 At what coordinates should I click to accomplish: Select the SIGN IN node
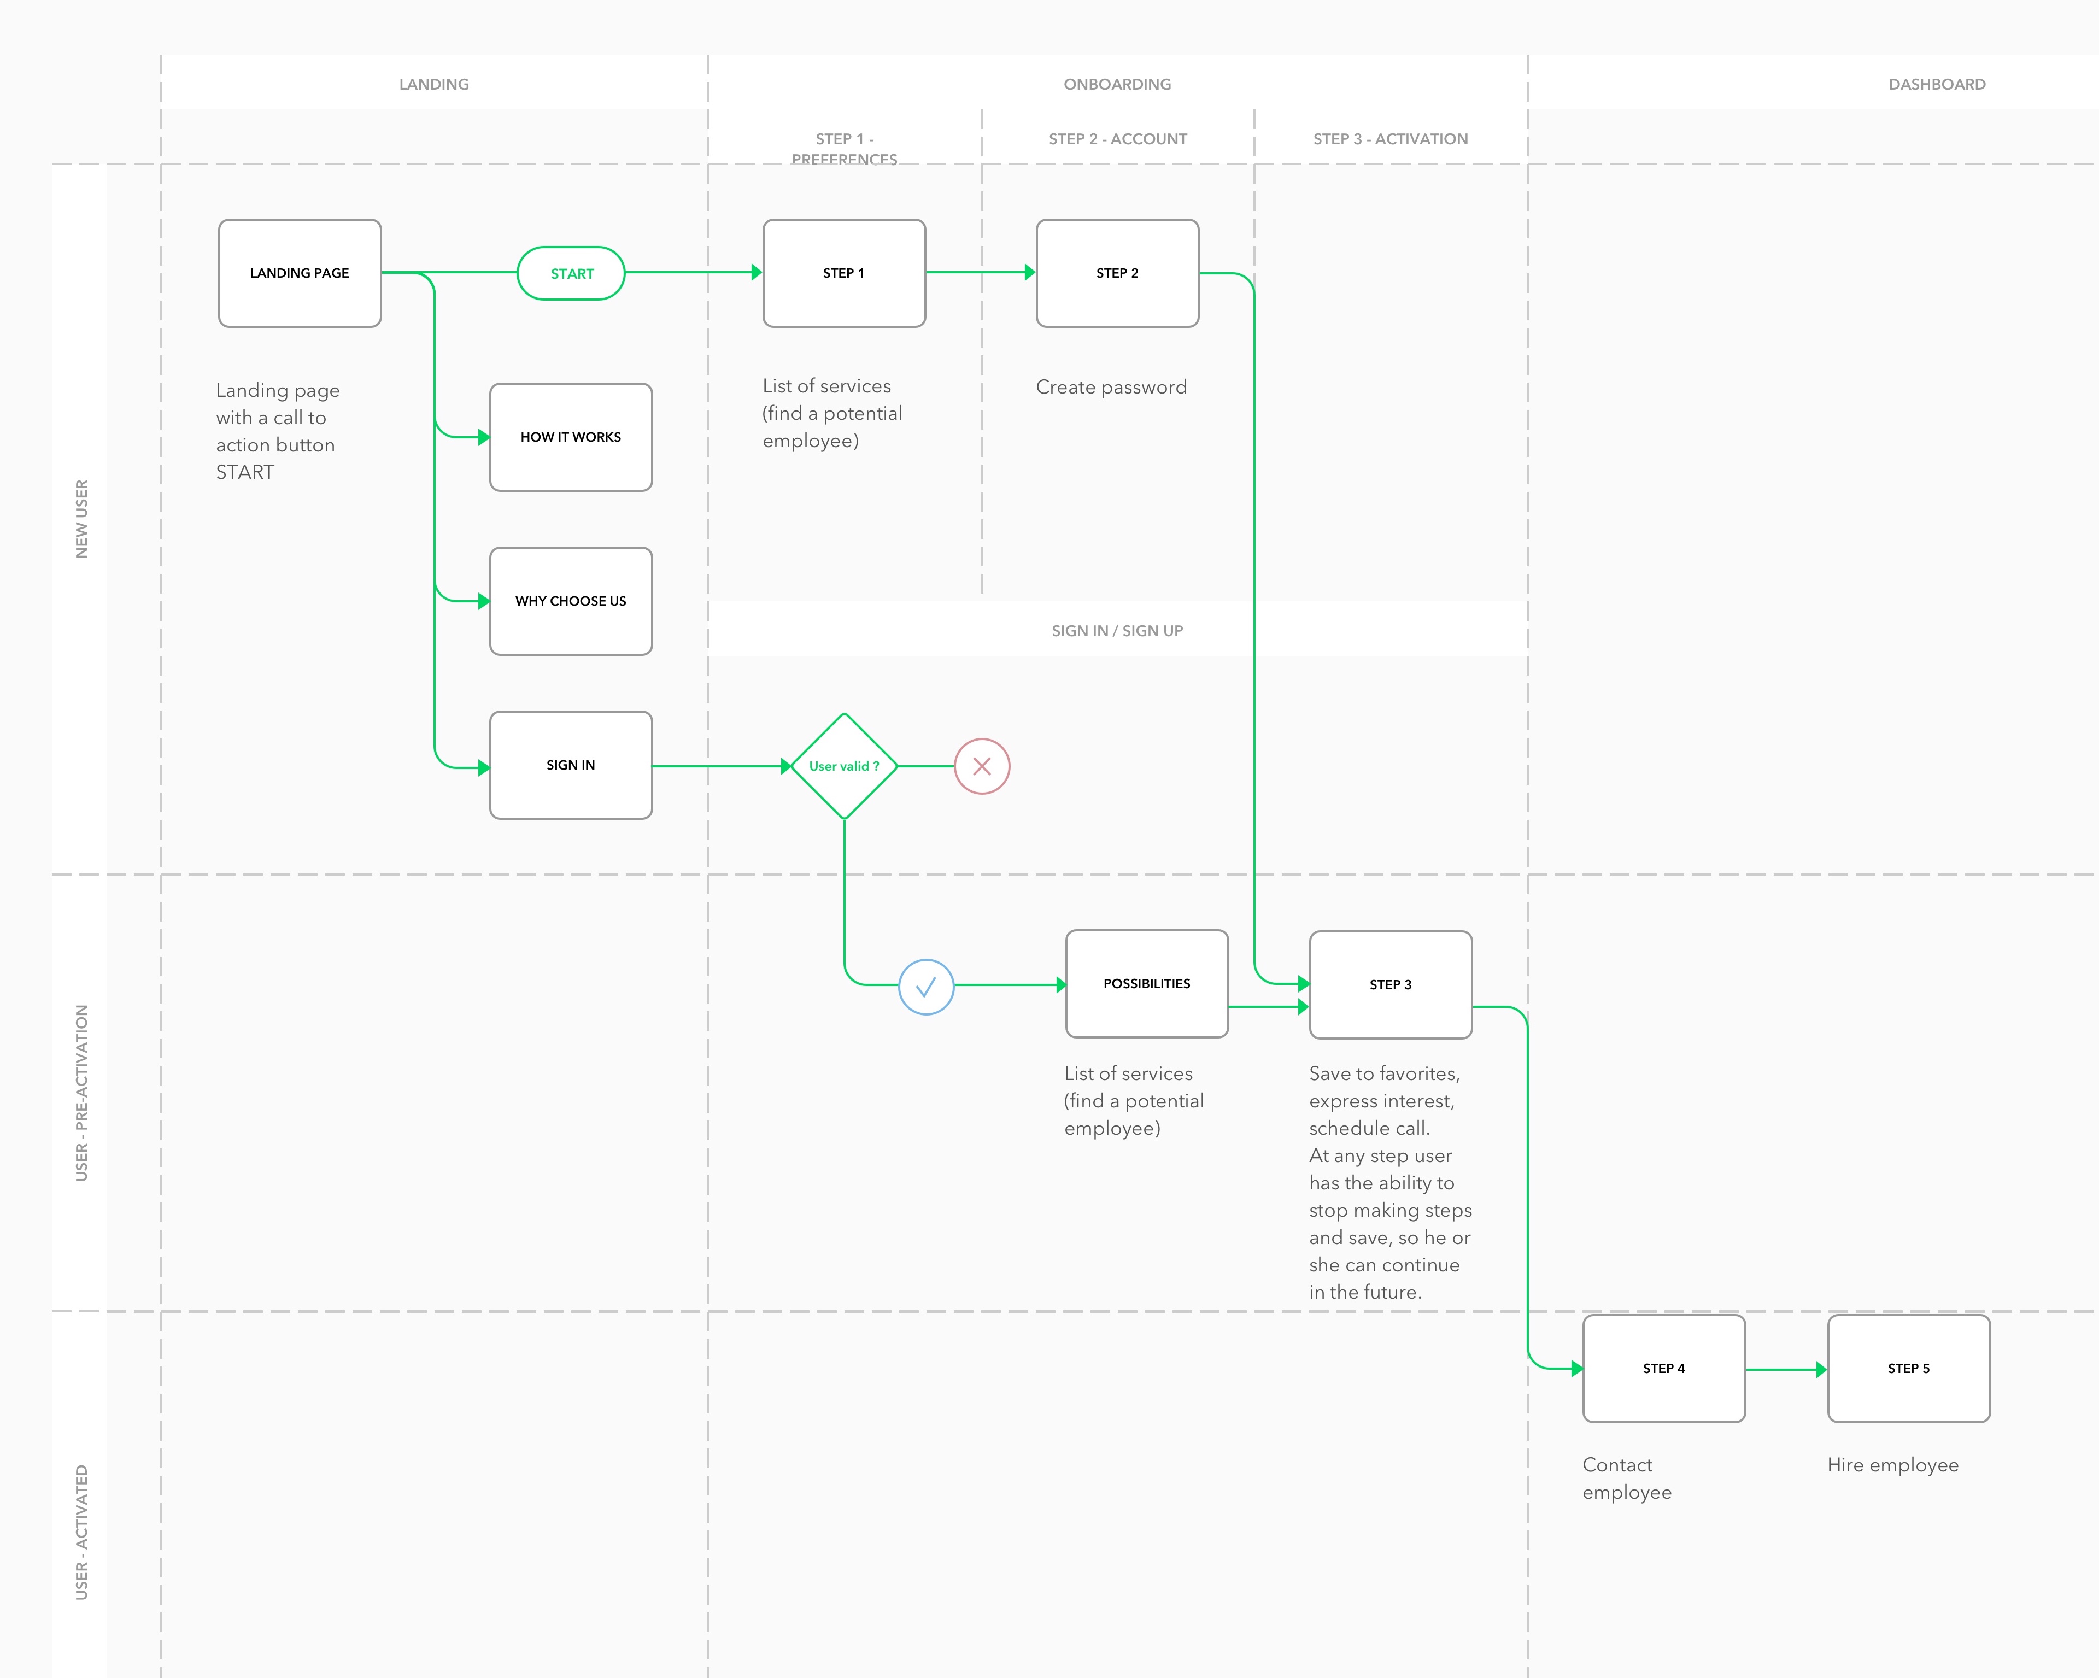(x=571, y=765)
